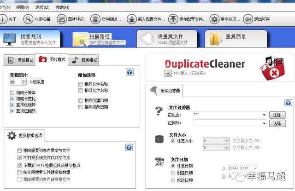Screen dimensions: 295x191
Task: Switch to 常规模式 tab
Action: pos(19,60)
